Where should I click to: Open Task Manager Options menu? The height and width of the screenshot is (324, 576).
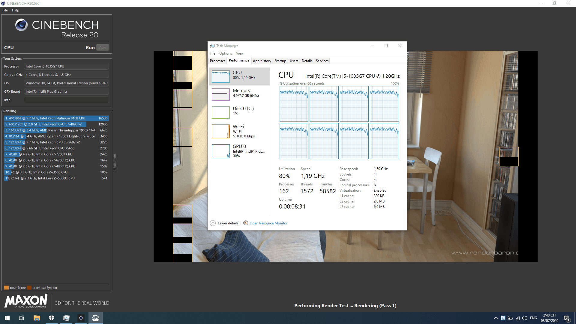(226, 53)
